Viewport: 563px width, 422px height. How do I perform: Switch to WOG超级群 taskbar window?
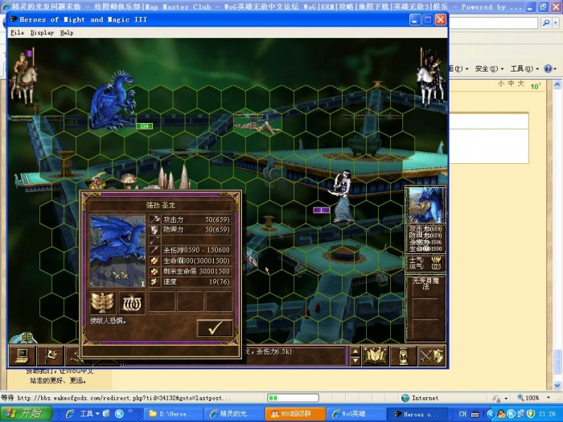(295, 414)
